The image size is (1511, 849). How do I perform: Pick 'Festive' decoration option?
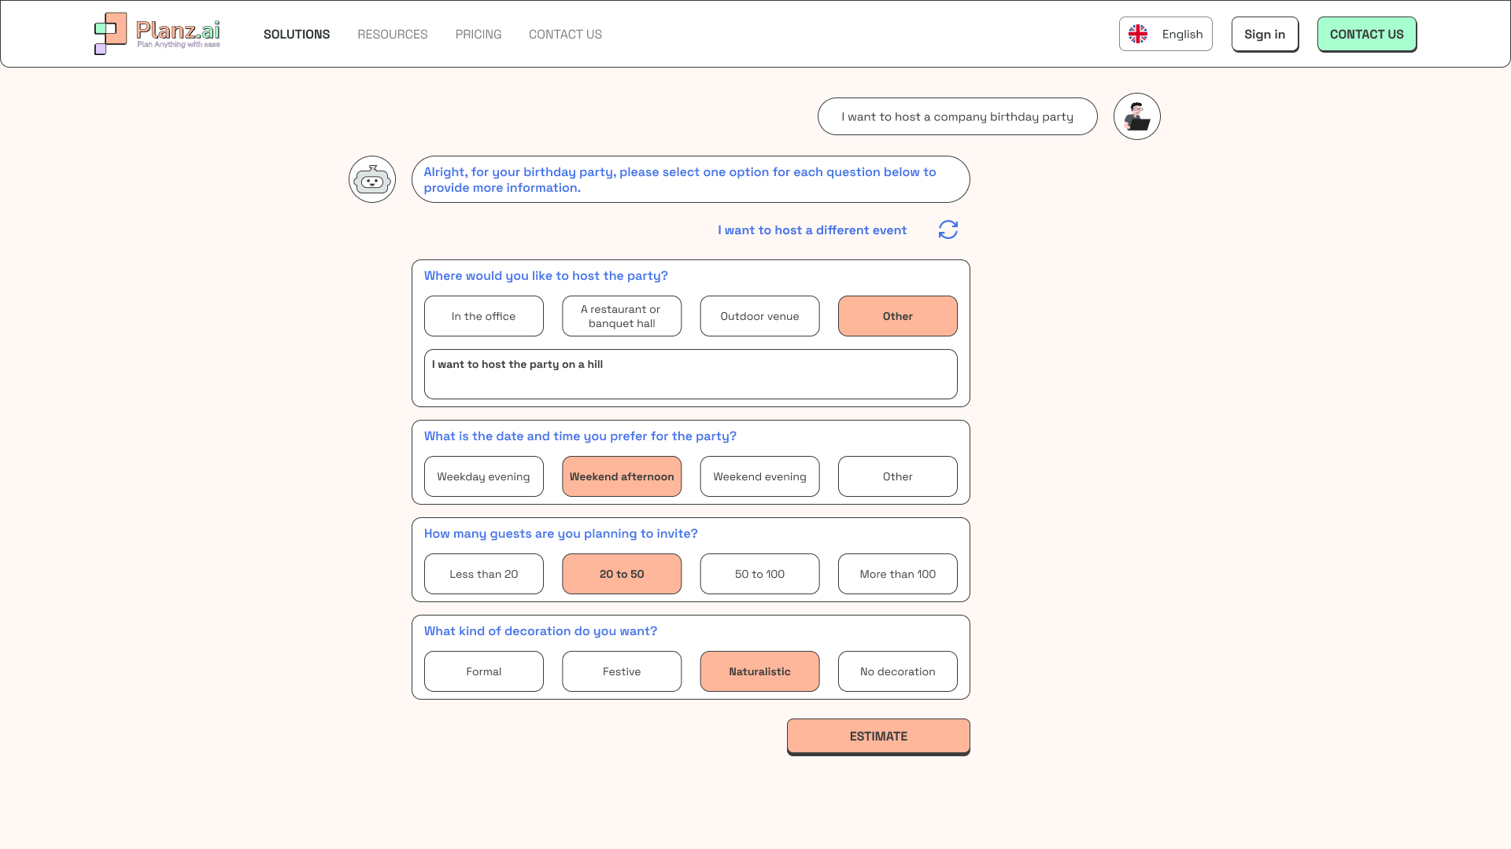point(622,671)
